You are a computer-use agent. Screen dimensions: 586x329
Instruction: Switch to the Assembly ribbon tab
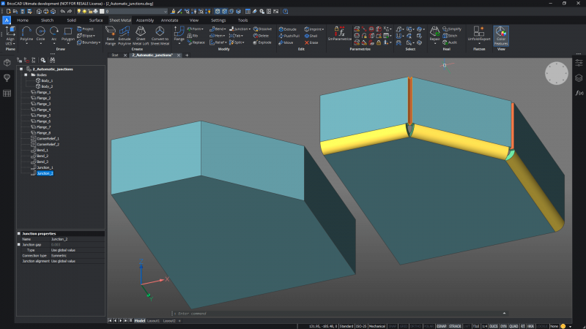(145, 20)
